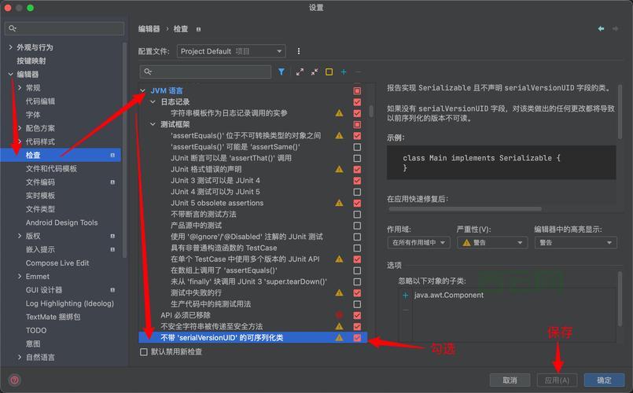Collapse the 测试框架 tree node
This screenshot has width=633, height=393.
(153, 125)
